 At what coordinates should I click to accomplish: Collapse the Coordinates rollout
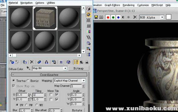[x=49, y=75]
